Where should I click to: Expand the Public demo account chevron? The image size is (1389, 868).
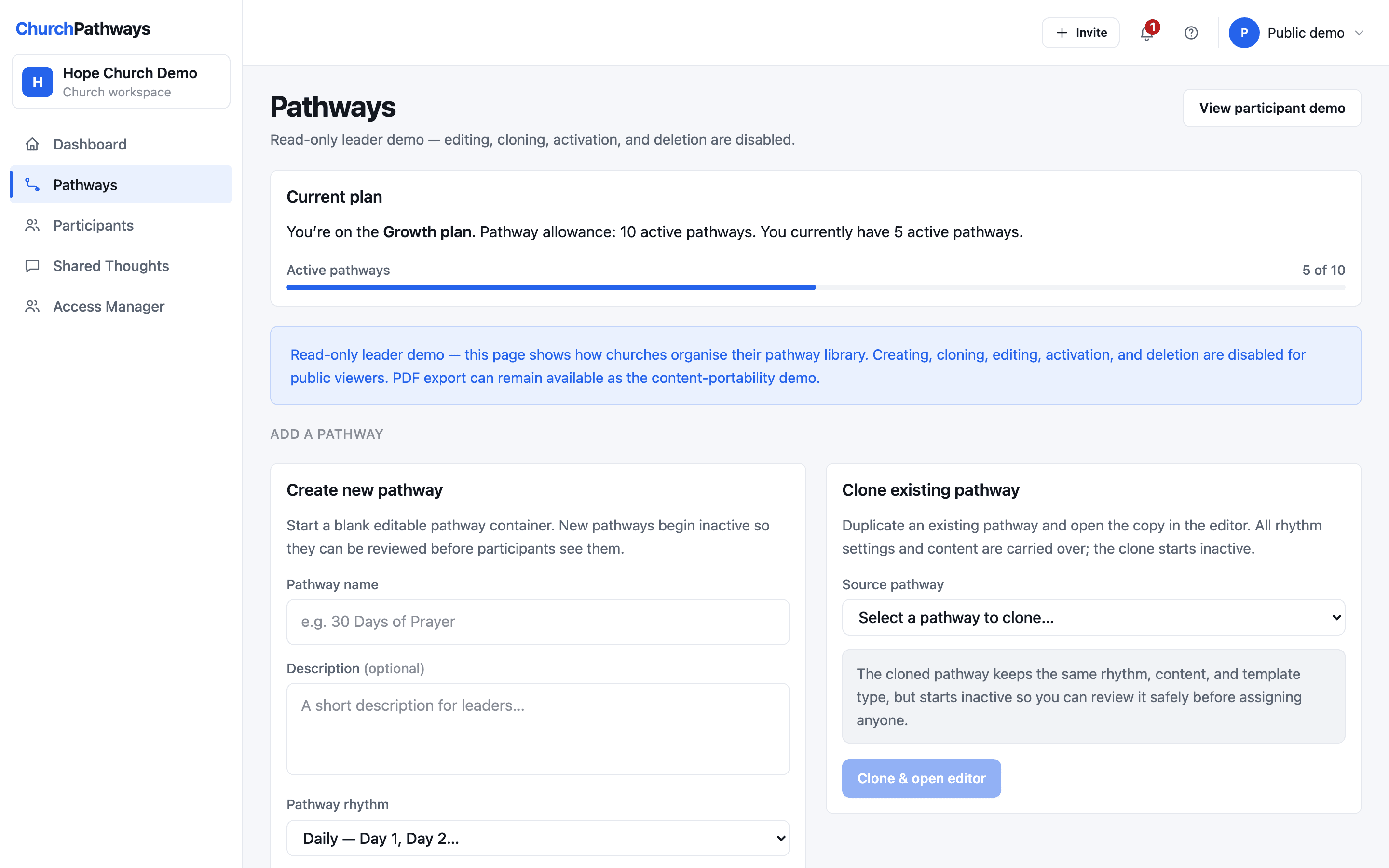pyautogui.click(x=1359, y=33)
